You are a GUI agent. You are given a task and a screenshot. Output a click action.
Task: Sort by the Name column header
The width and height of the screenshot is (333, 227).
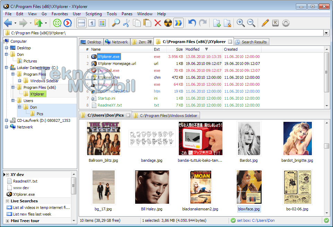(x=121, y=49)
